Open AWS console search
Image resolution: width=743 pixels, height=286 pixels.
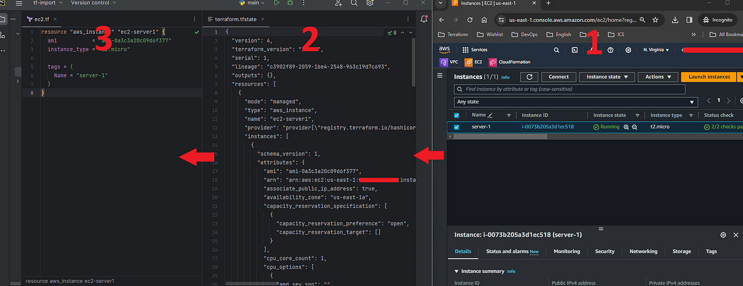click(x=556, y=50)
